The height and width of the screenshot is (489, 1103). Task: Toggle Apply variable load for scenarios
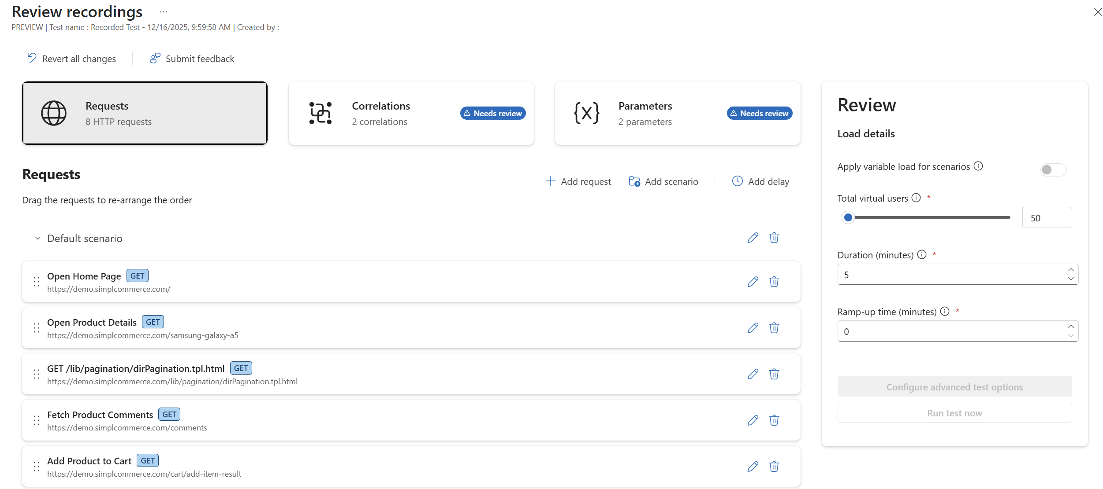(1053, 169)
